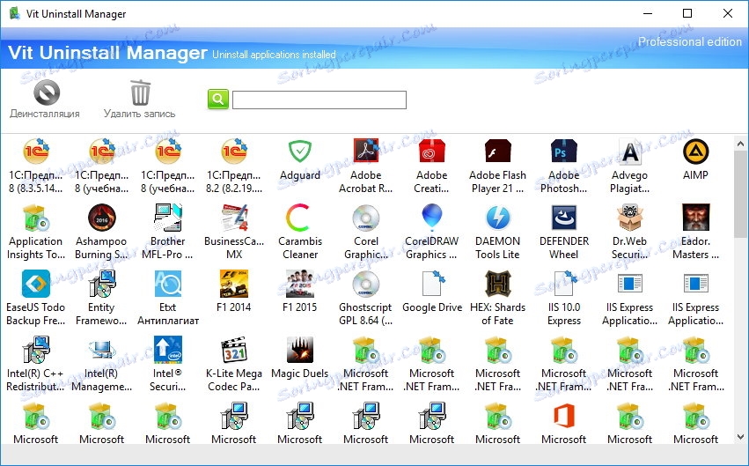The image size is (749, 466).
Task: Select the 1С:Предп... 8 (8.3.5.14... icon
Action: [36, 152]
